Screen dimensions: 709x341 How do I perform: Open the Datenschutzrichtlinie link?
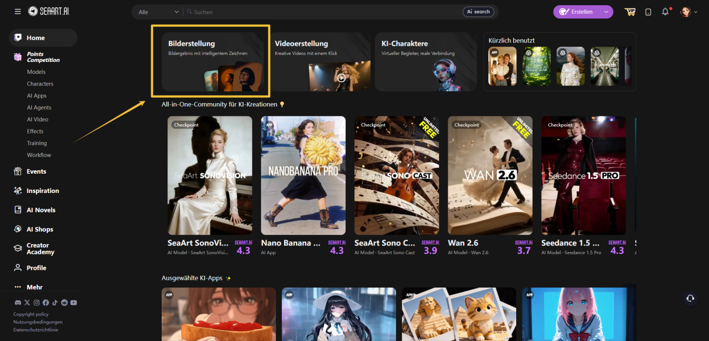click(x=35, y=330)
